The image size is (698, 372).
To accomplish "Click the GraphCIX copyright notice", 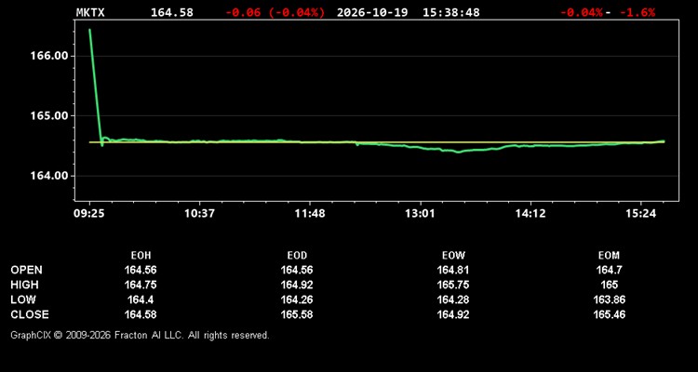I will [x=140, y=335].
